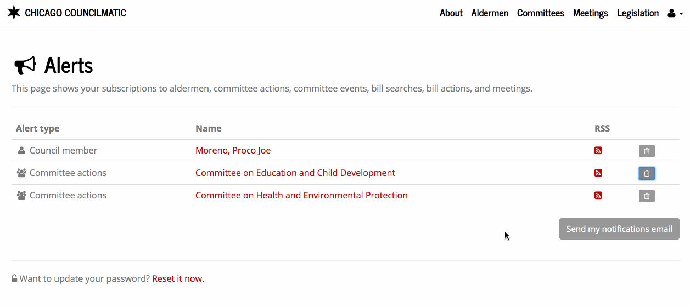This screenshot has width=690, height=307.
Task: Open the user account dropdown menu
Action: pos(675,13)
